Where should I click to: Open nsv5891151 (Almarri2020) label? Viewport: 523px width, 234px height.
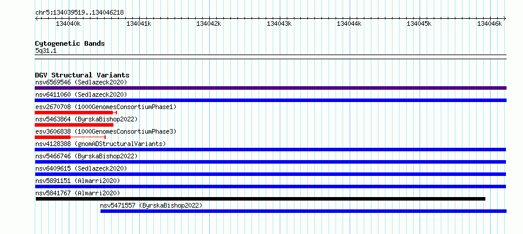78,181
